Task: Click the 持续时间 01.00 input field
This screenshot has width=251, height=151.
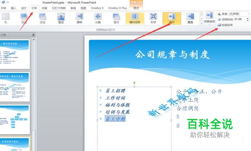Action: (x=240, y=19)
